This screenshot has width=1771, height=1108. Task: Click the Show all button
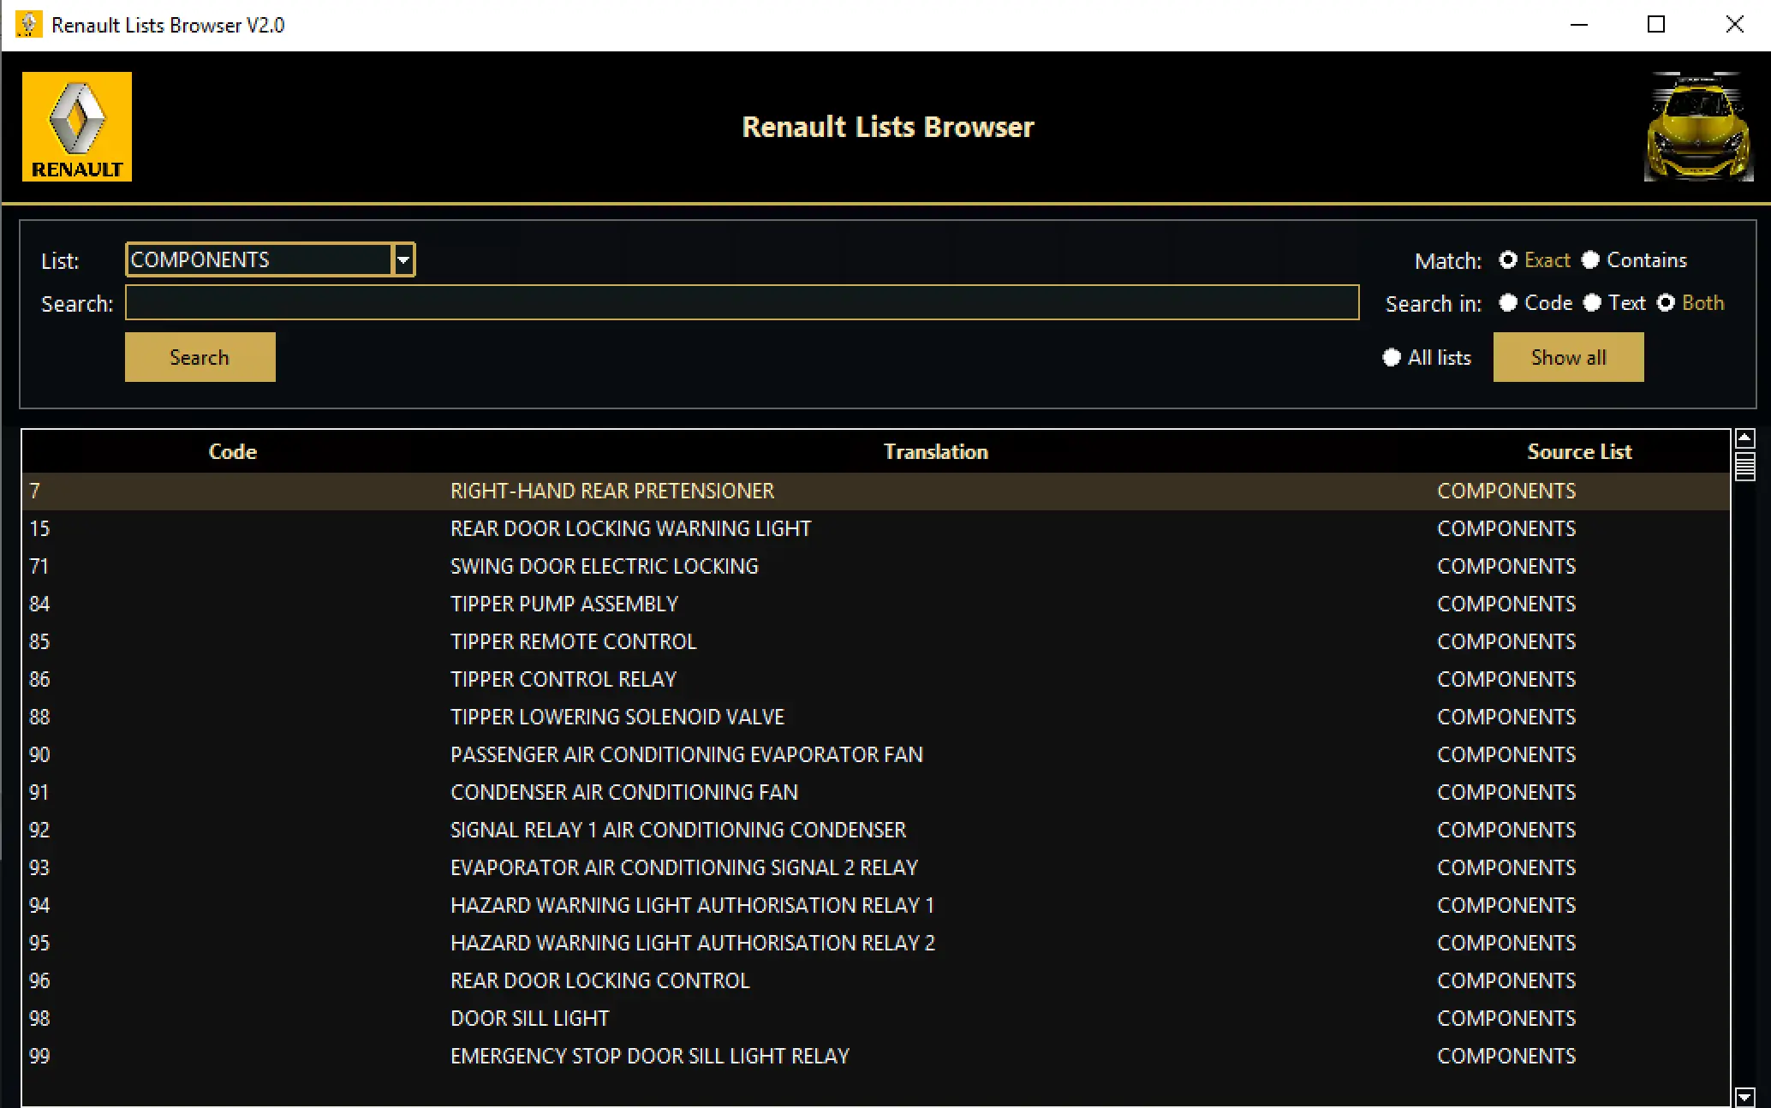(1568, 357)
